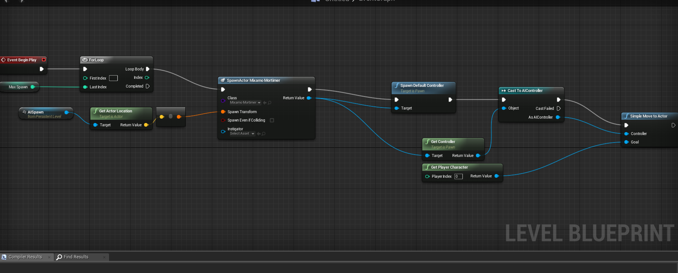
Task: Click Simple Move to Actor execution output pin
Action: [673, 125]
